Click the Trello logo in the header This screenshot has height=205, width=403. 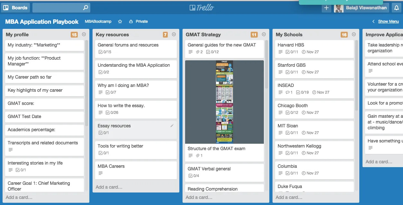(x=202, y=7)
